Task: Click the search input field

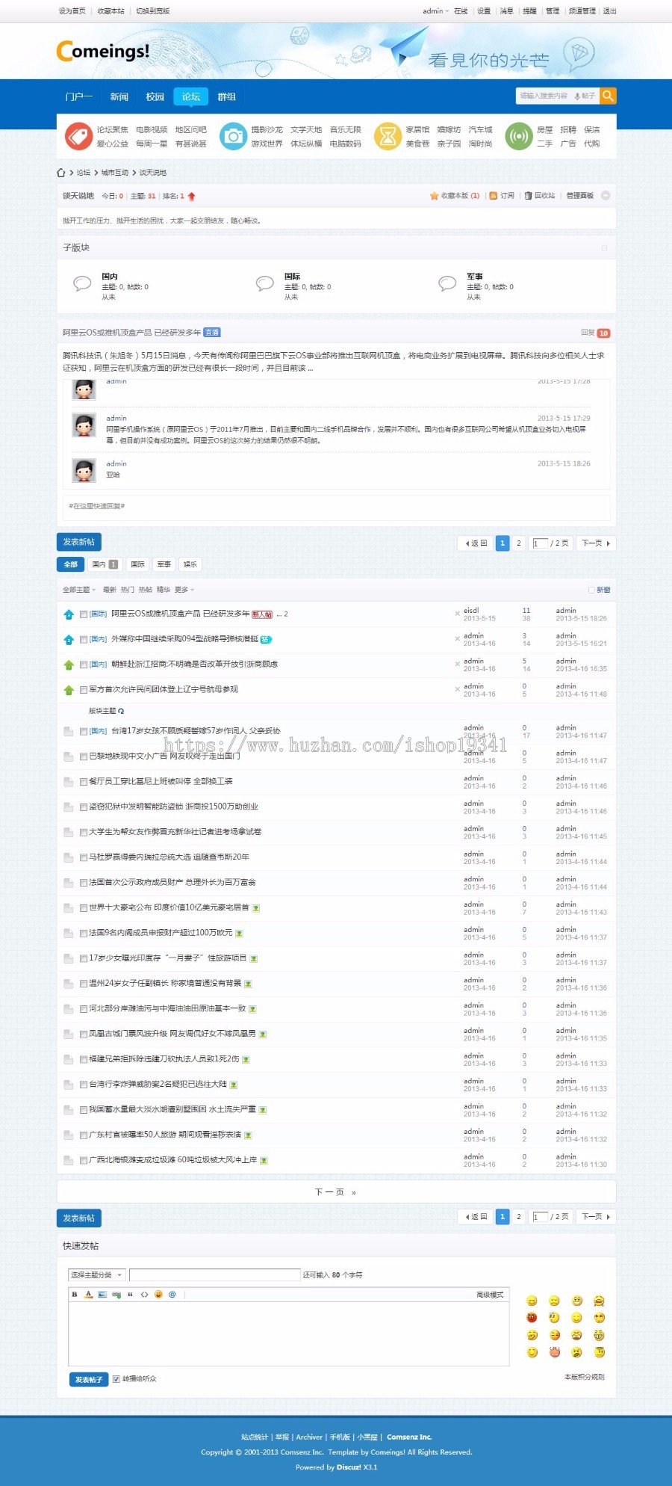Action: 544,96
